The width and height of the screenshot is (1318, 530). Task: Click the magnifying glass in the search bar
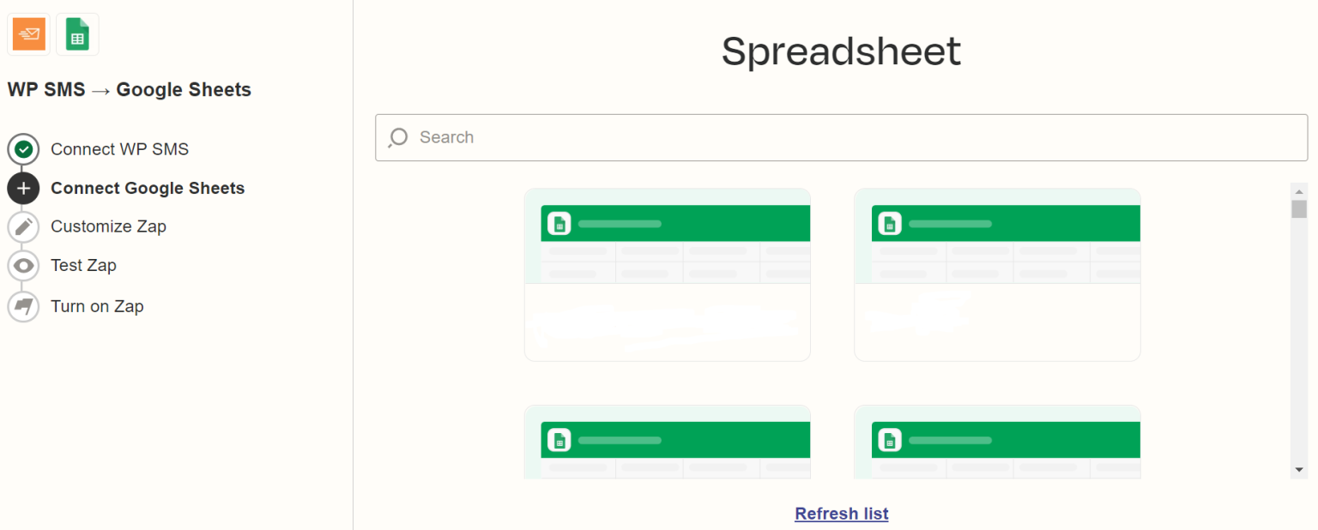coord(397,137)
